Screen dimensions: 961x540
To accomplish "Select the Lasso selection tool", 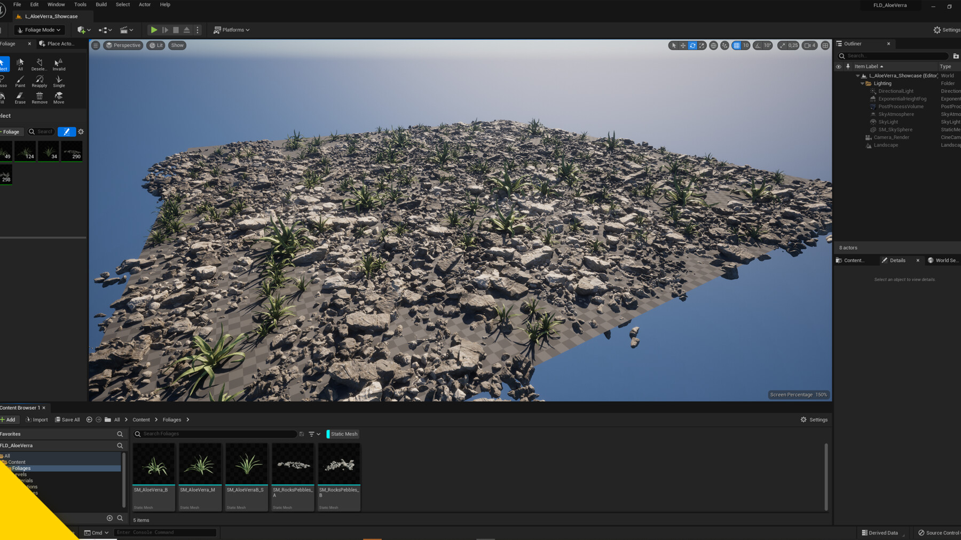I will (3, 80).
